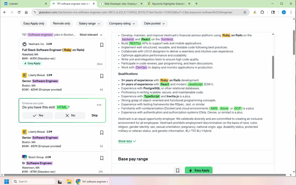Image resolution: width=296 pixels, height=185 pixels.
Task: Open Liberty Mutual job paying $104K - $197K
Action: tap(40, 138)
